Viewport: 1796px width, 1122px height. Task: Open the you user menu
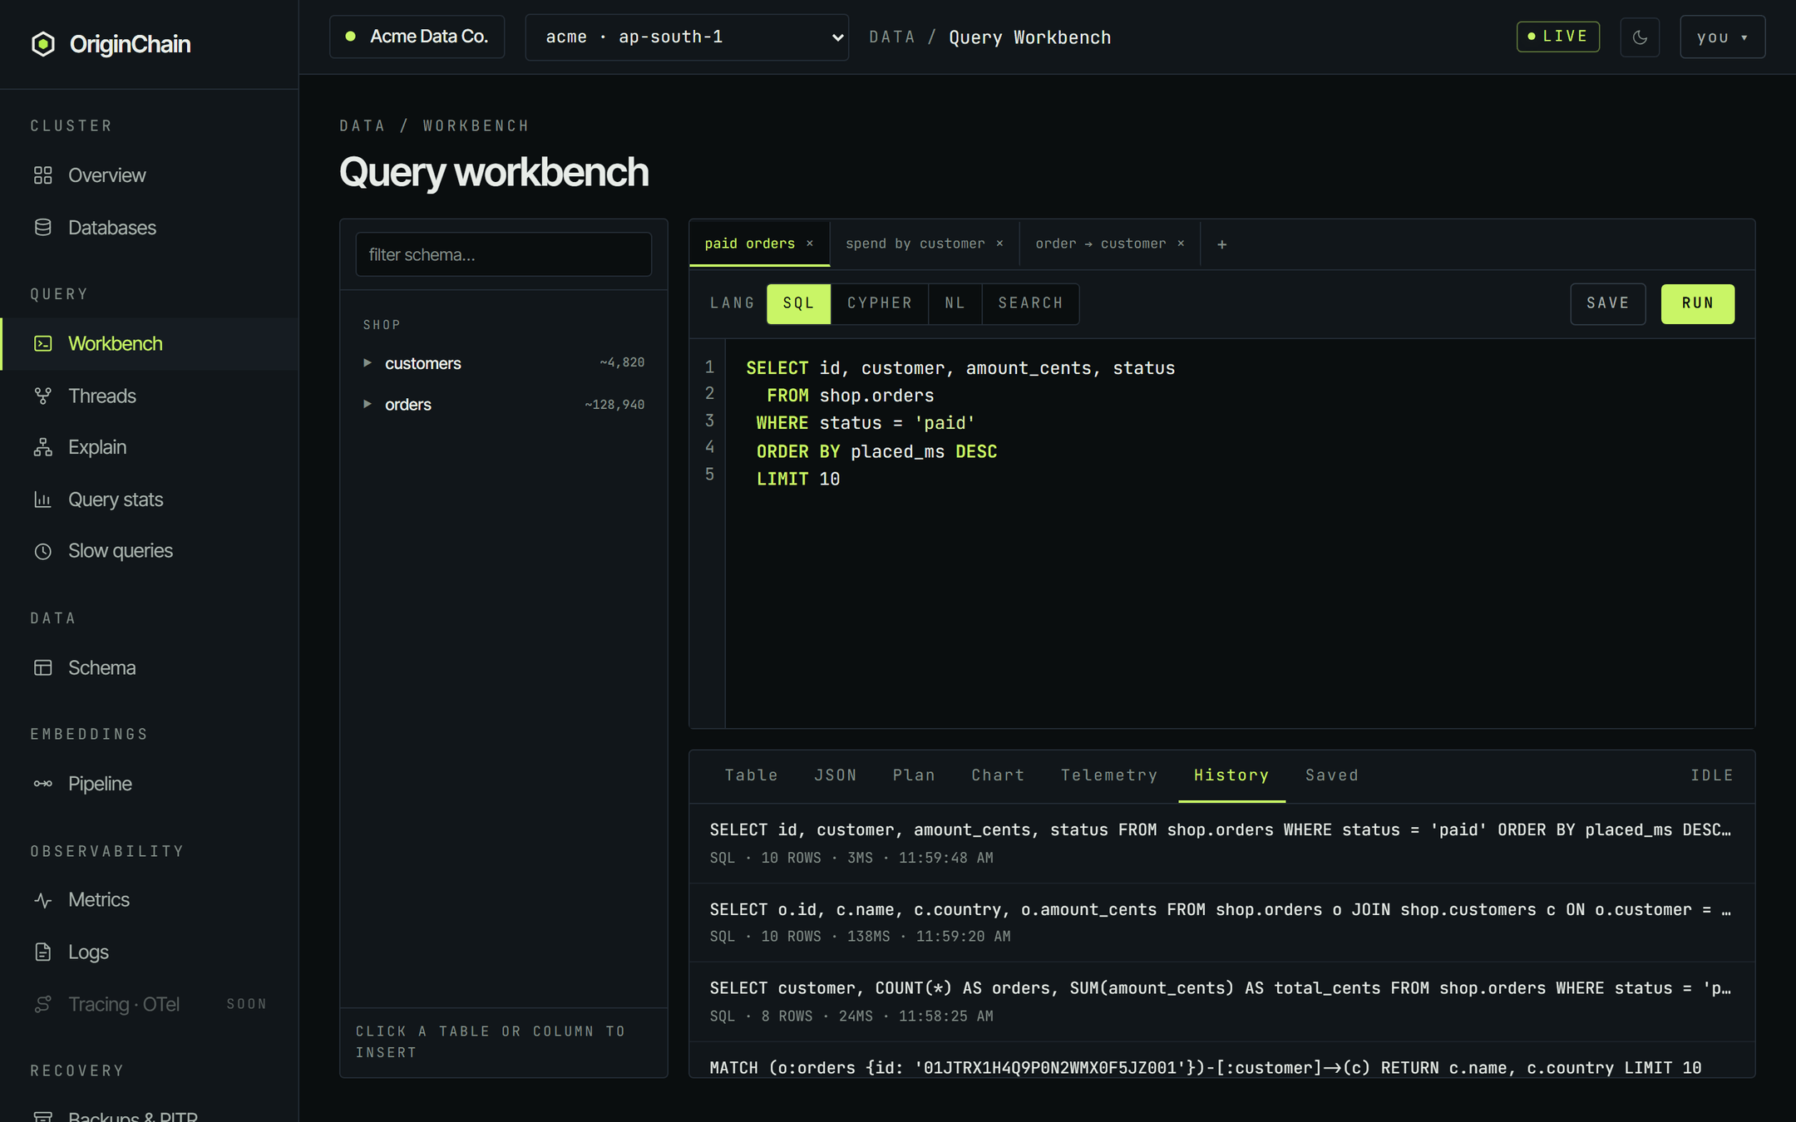click(x=1722, y=37)
